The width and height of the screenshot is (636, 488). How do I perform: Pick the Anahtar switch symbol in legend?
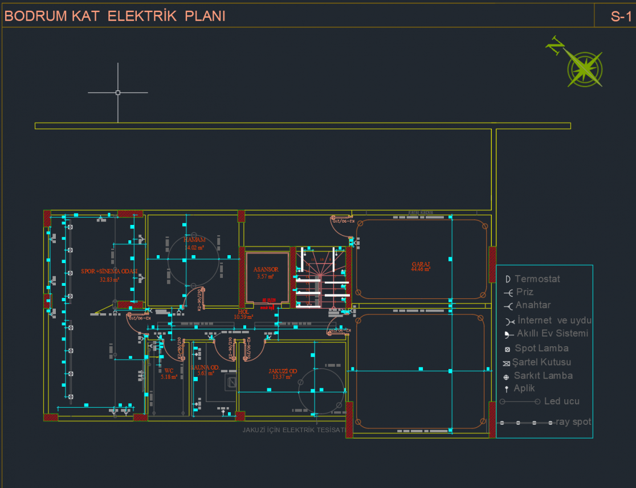tap(508, 306)
